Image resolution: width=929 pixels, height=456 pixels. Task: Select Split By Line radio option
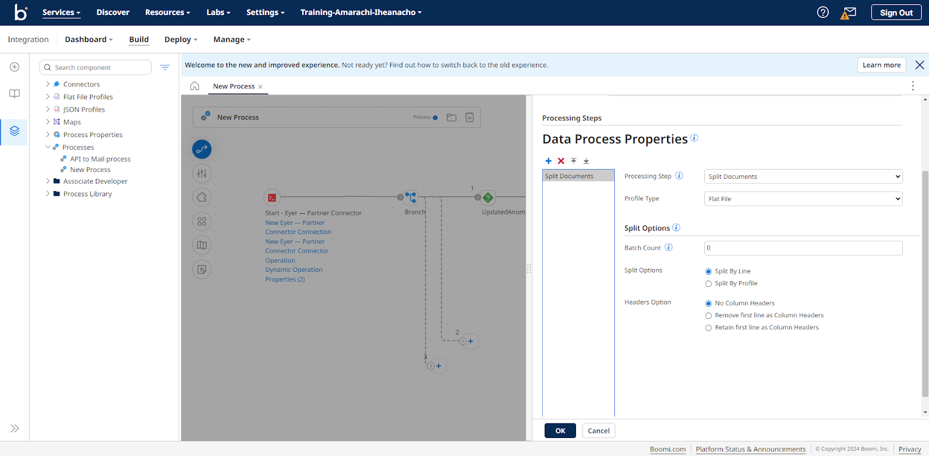pyautogui.click(x=708, y=271)
